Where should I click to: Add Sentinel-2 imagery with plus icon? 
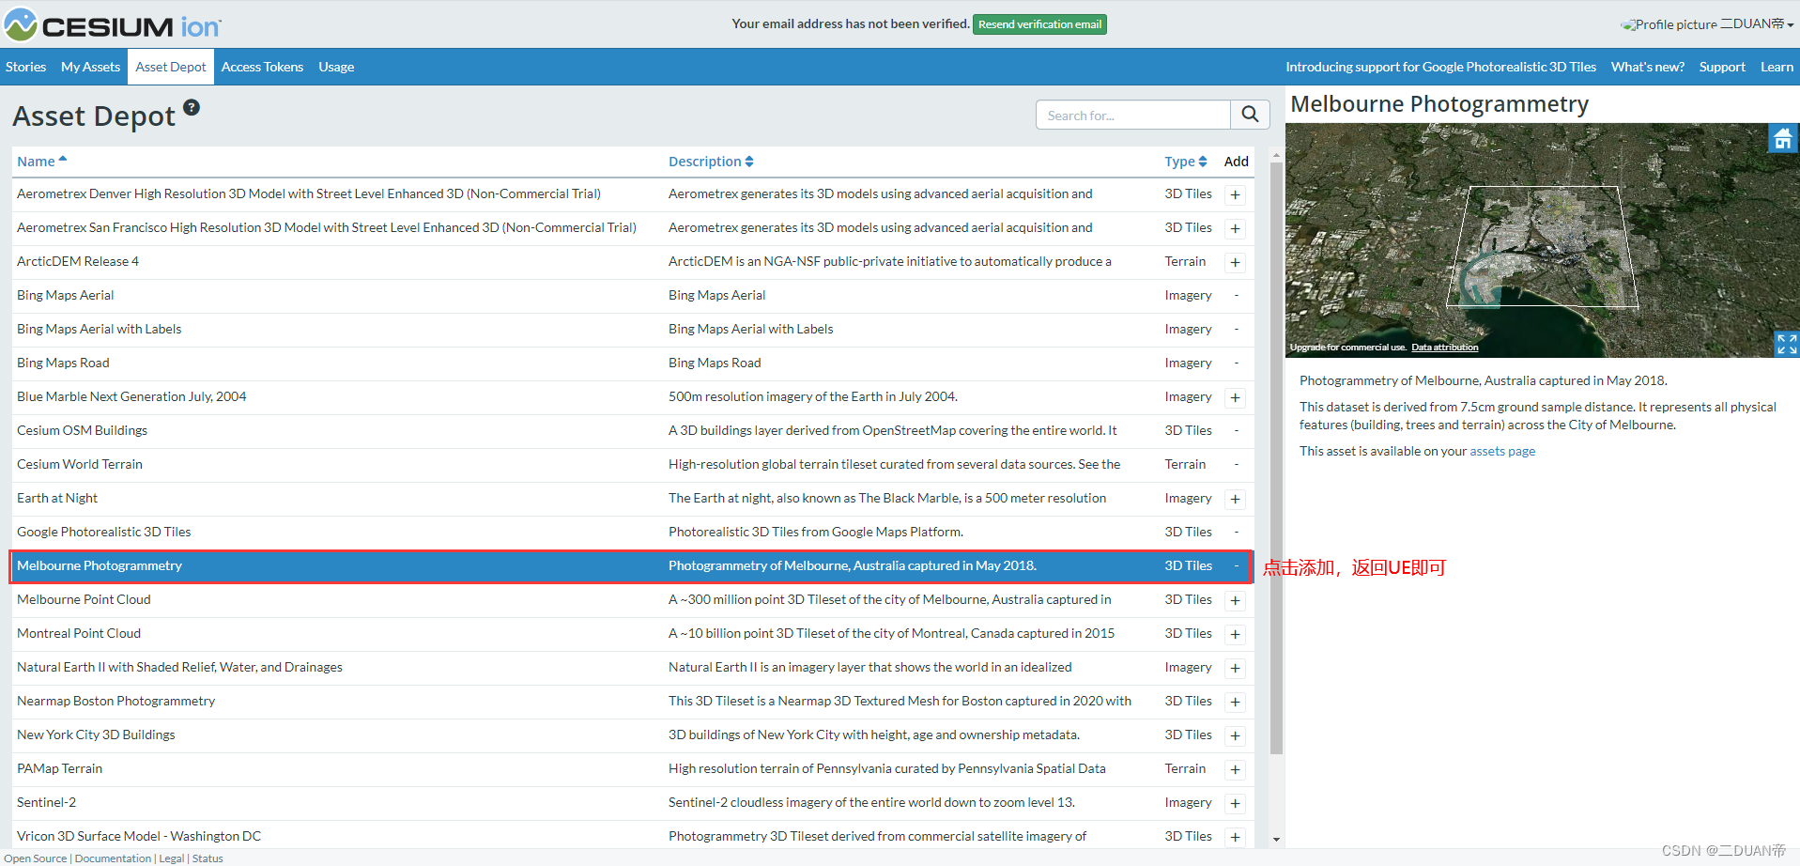pyautogui.click(x=1236, y=804)
